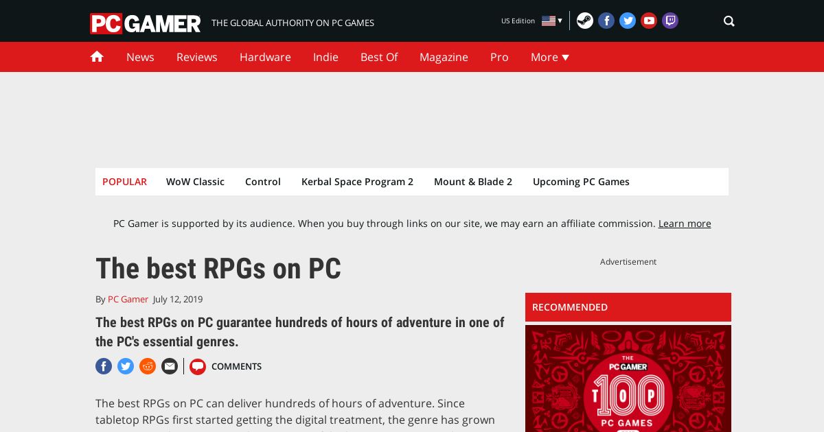Open the YouTube icon in header
The image size is (824, 432).
point(649,21)
